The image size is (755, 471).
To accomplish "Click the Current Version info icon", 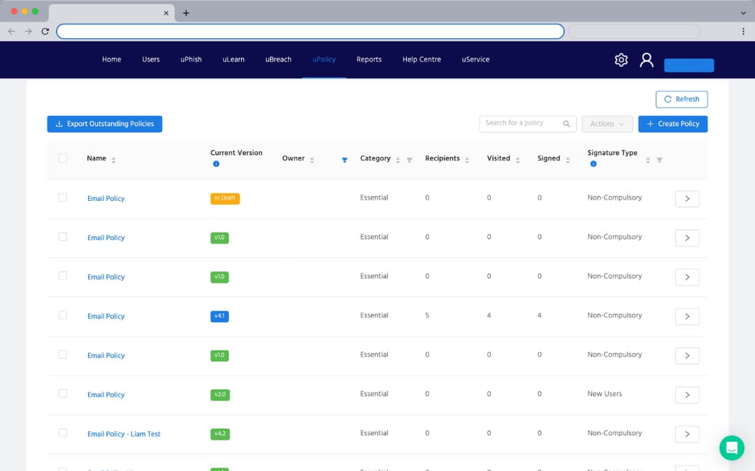I will point(216,164).
